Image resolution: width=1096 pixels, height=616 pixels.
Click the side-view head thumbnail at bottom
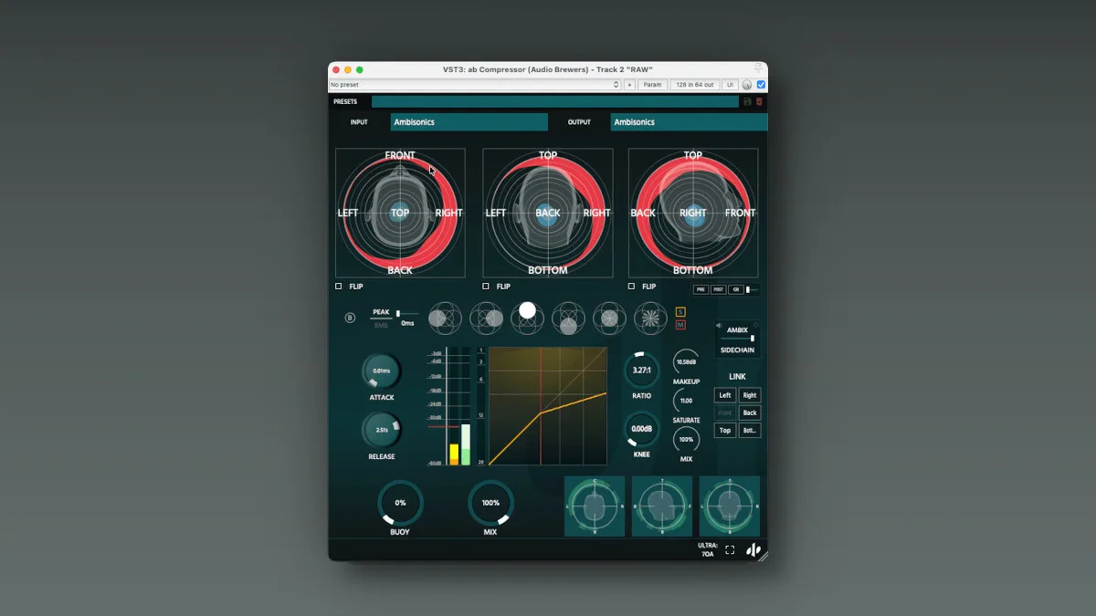coord(662,506)
